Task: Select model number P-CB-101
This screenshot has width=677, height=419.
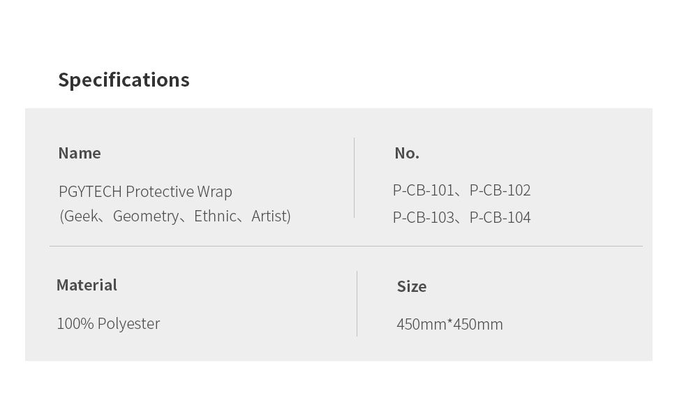Action: (423, 190)
